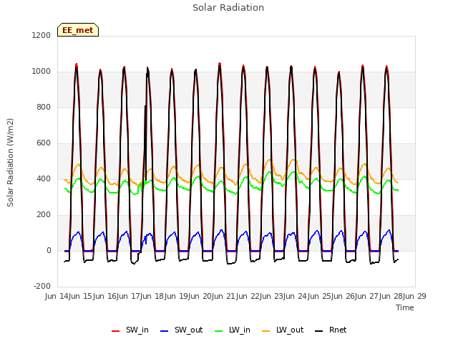458x344 pixels.
Task: Click the Time x-axis label
Action: 405,307
